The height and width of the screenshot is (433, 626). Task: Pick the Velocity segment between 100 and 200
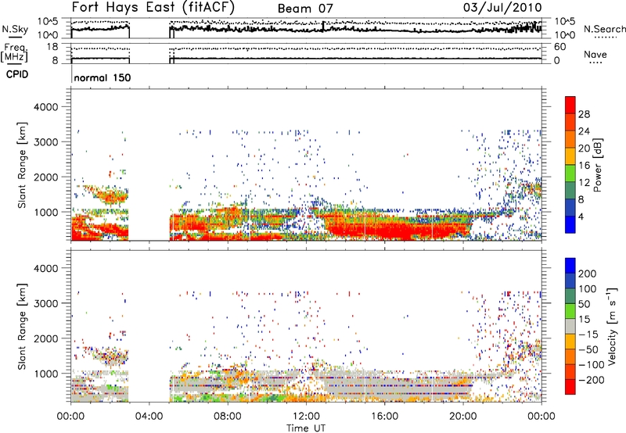pyautogui.click(x=570, y=281)
